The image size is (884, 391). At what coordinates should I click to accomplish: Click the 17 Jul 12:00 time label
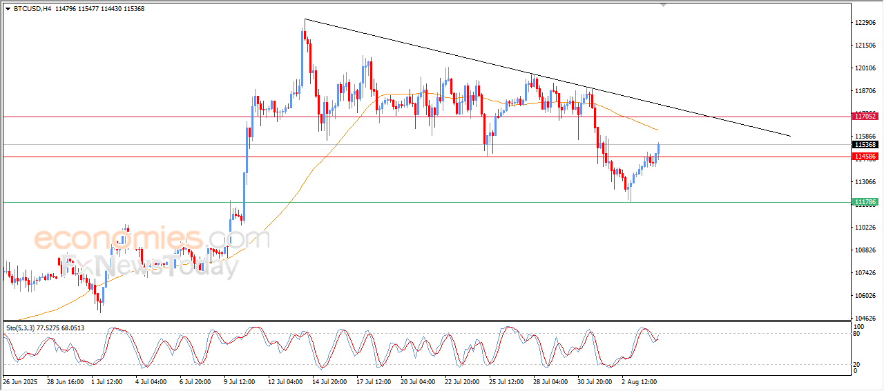(x=373, y=381)
